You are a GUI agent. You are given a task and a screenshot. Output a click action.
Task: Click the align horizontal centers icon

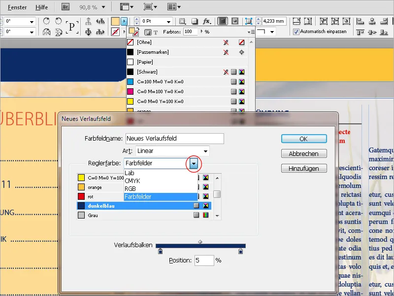pos(372,21)
